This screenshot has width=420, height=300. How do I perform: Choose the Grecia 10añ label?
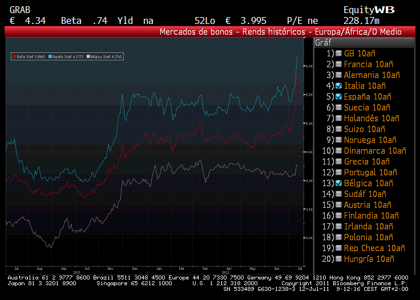tap(367, 162)
